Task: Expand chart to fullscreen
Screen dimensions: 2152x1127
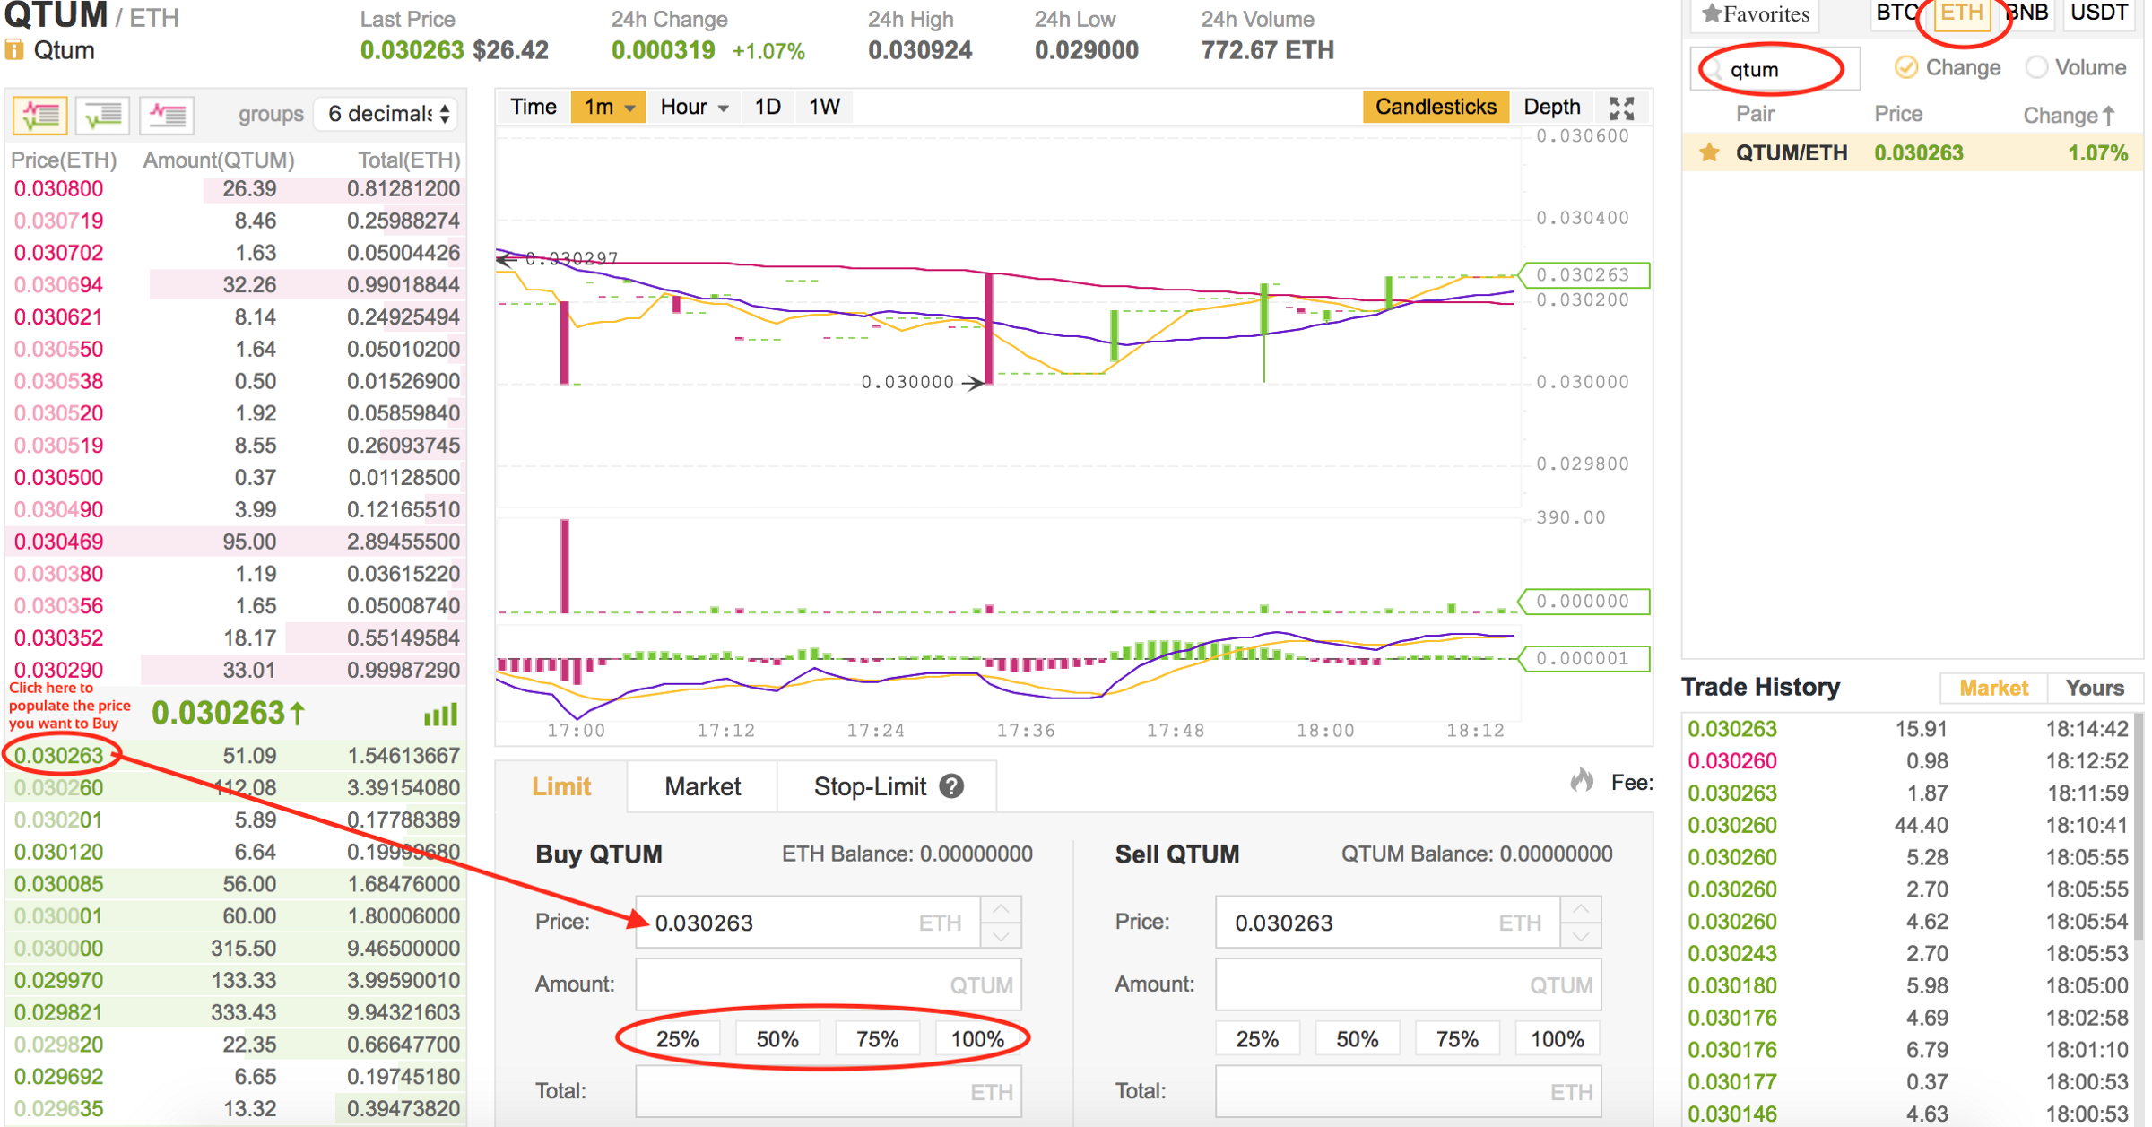Action: click(1621, 108)
